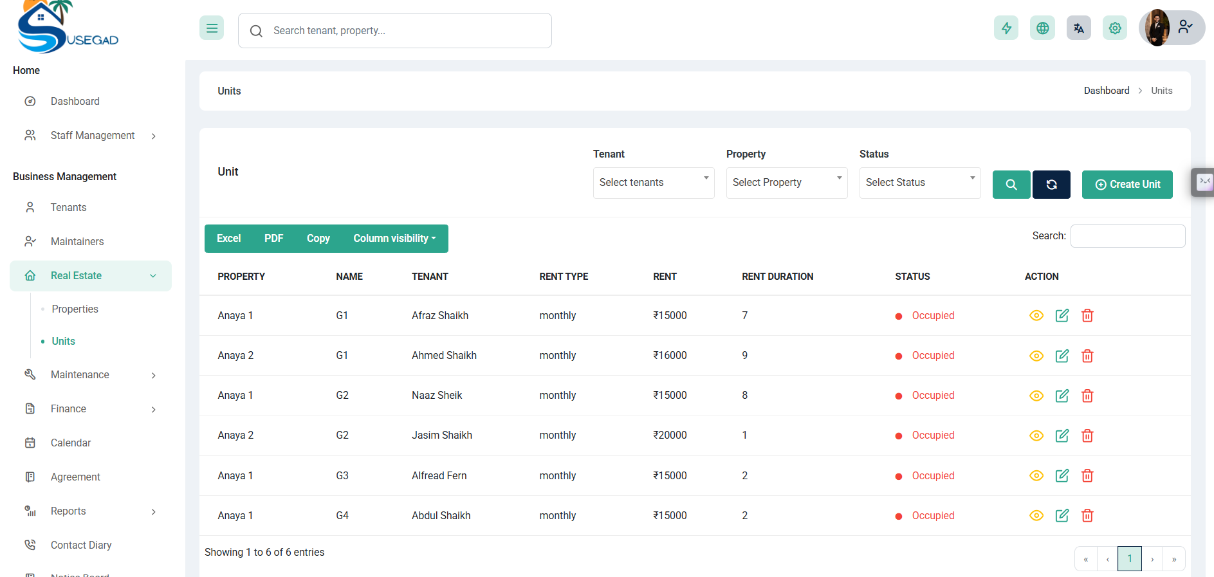Export table with the Excel button

click(x=228, y=239)
